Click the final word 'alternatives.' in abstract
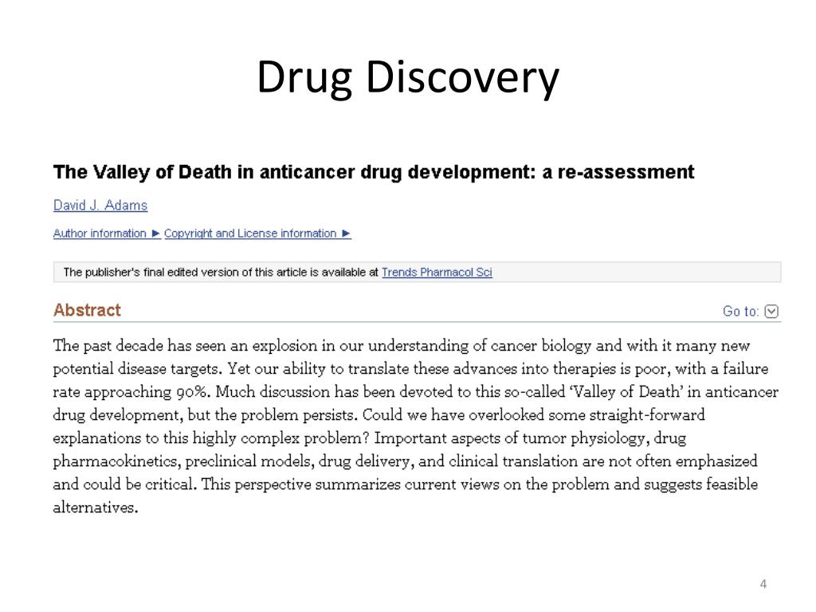The width and height of the screenshot is (816, 612). click(96, 508)
